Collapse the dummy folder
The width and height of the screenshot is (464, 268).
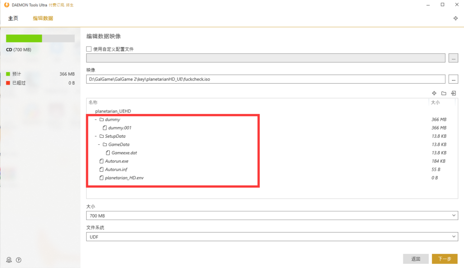click(x=96, y=120)
